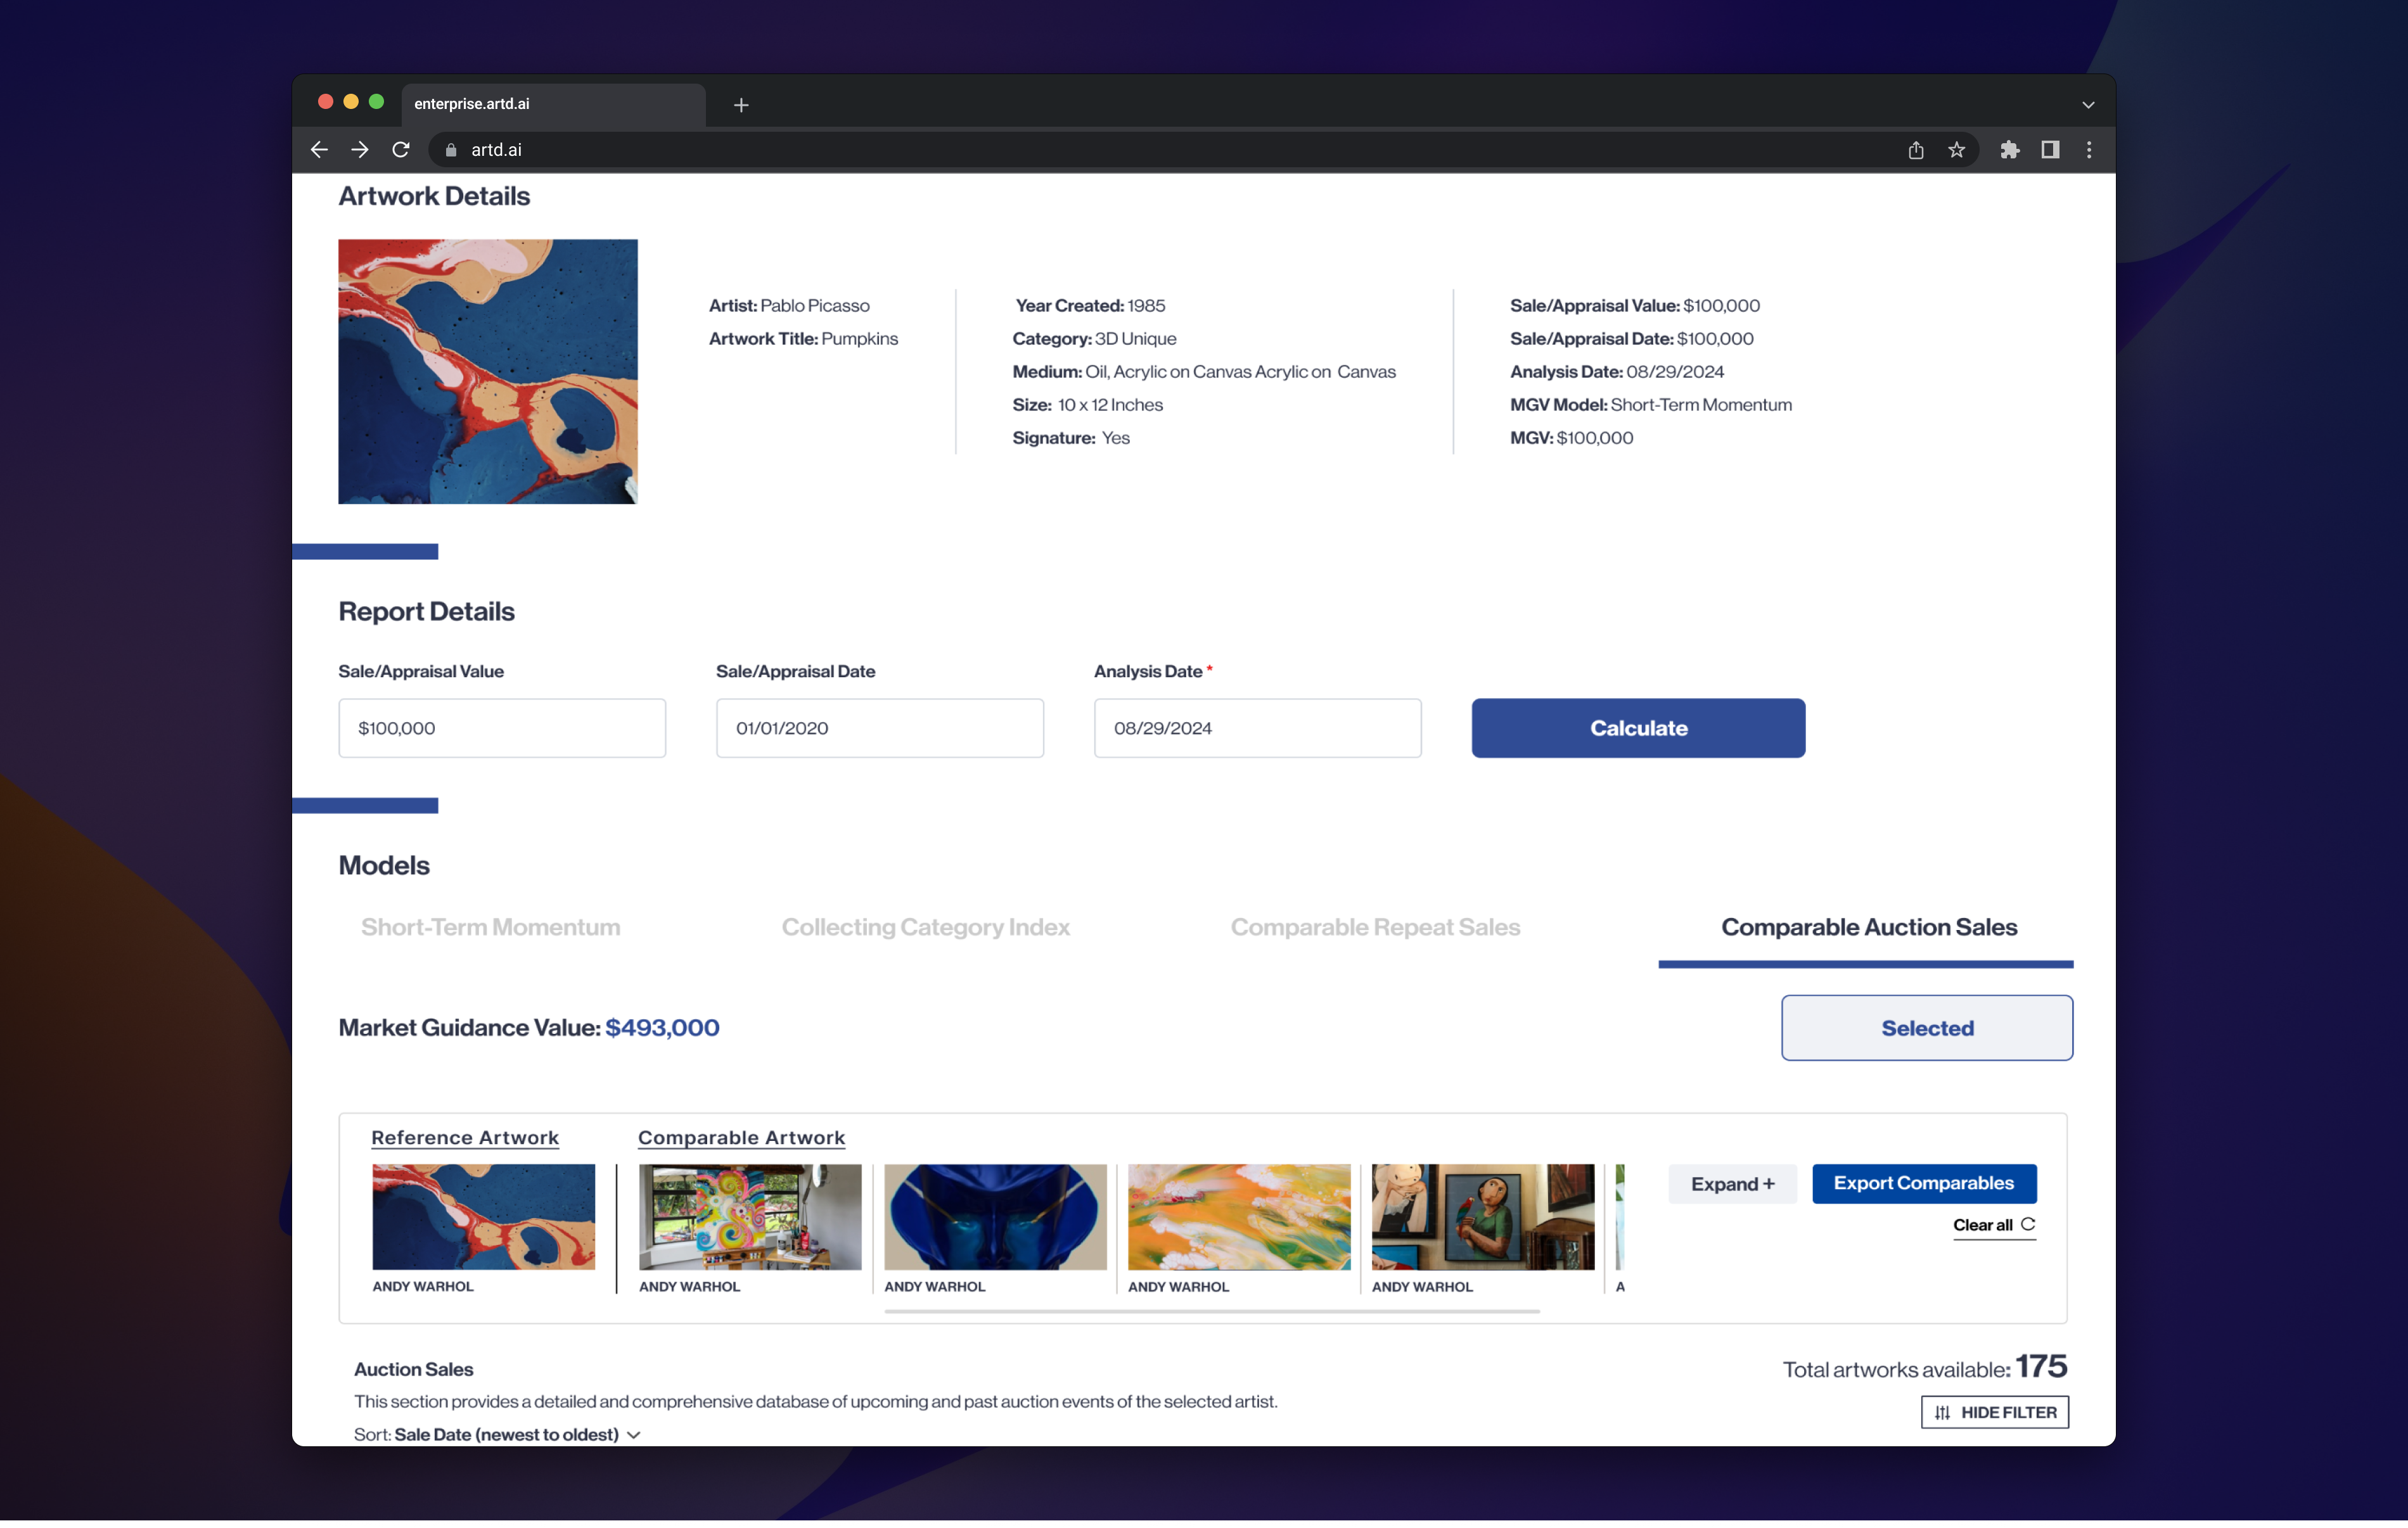Click the reference artwork thumbnail in the comparables panel
This screenshot has width=2408, height=1528.
tap(483, 1217)
